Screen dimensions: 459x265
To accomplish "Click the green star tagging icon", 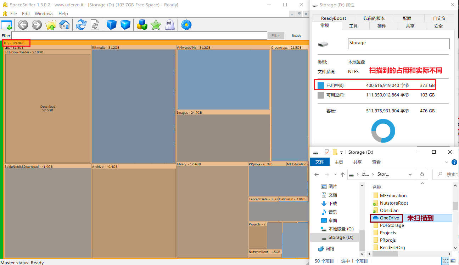I will coord(156,25).
